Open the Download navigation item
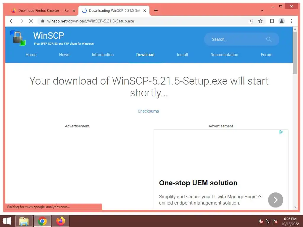 pos(145,55)
